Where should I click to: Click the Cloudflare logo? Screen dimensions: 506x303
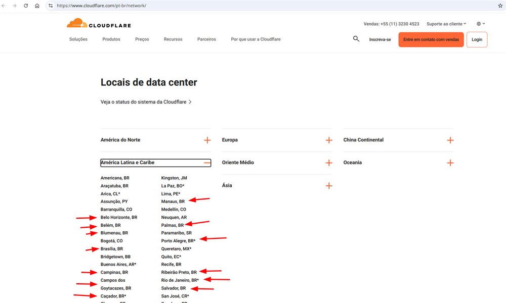tap(99, 24)
